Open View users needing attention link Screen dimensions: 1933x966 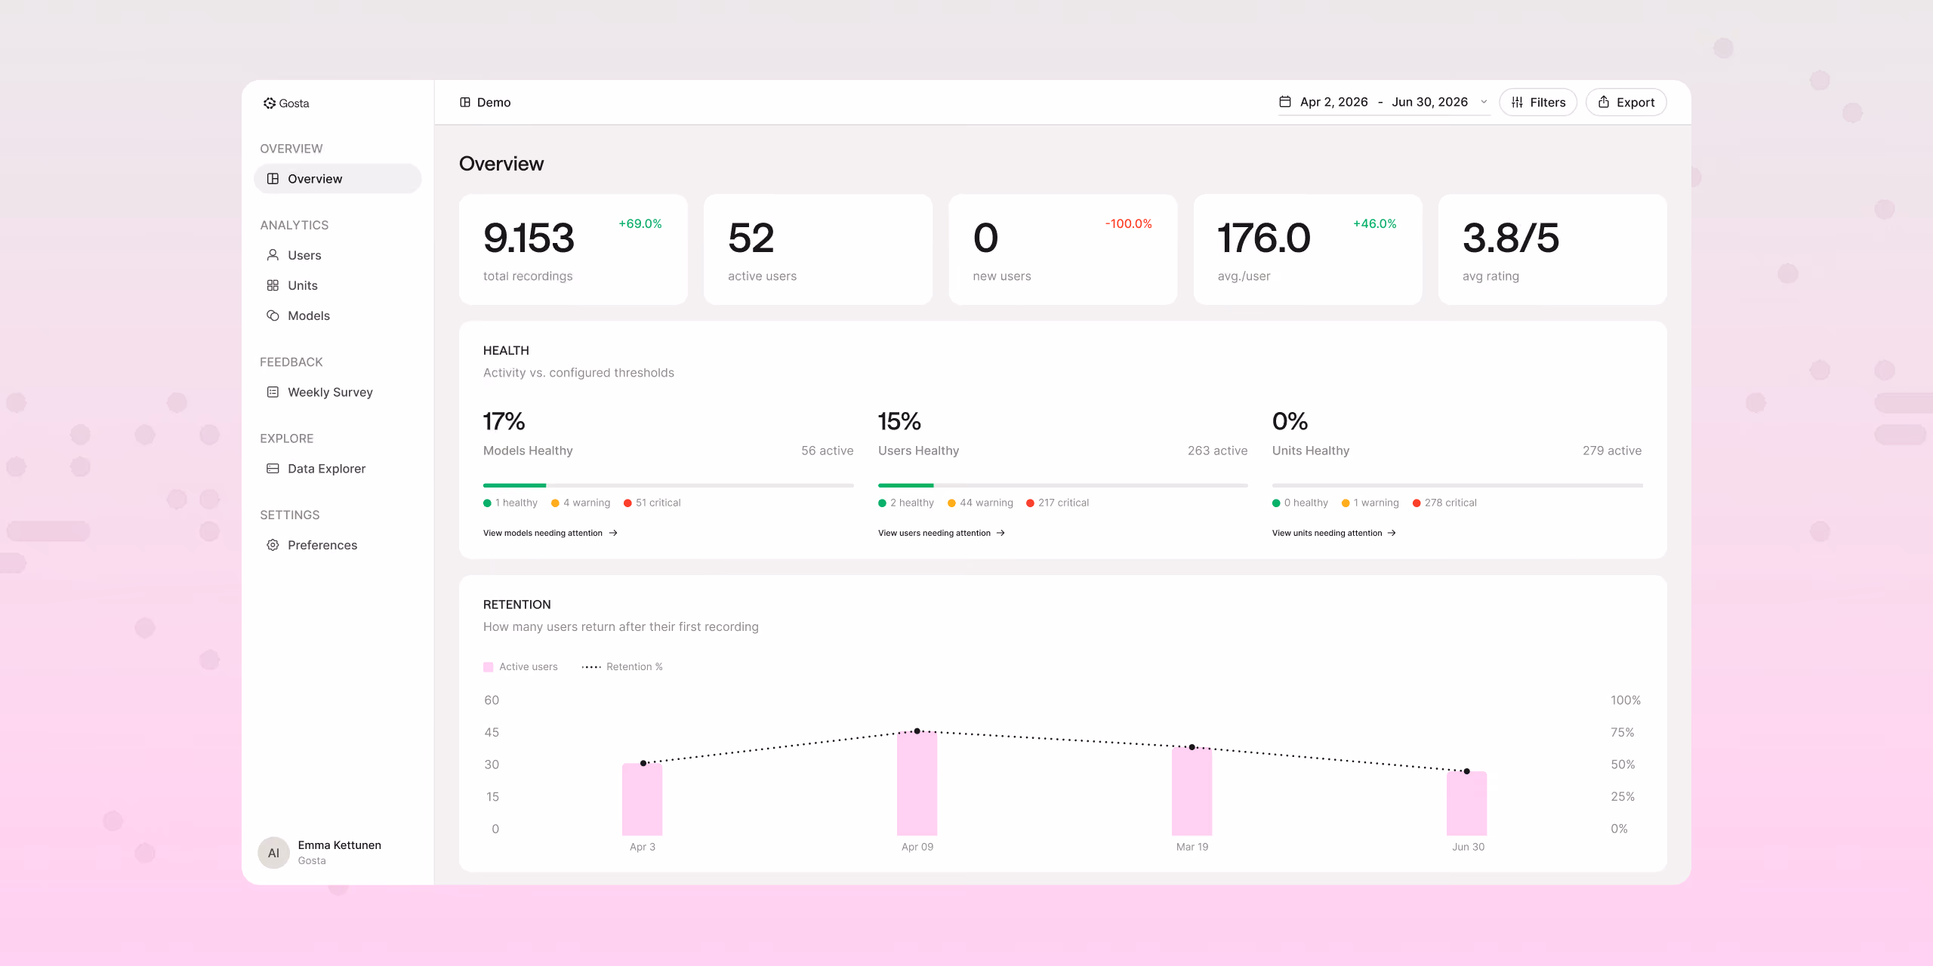(941, 533)
